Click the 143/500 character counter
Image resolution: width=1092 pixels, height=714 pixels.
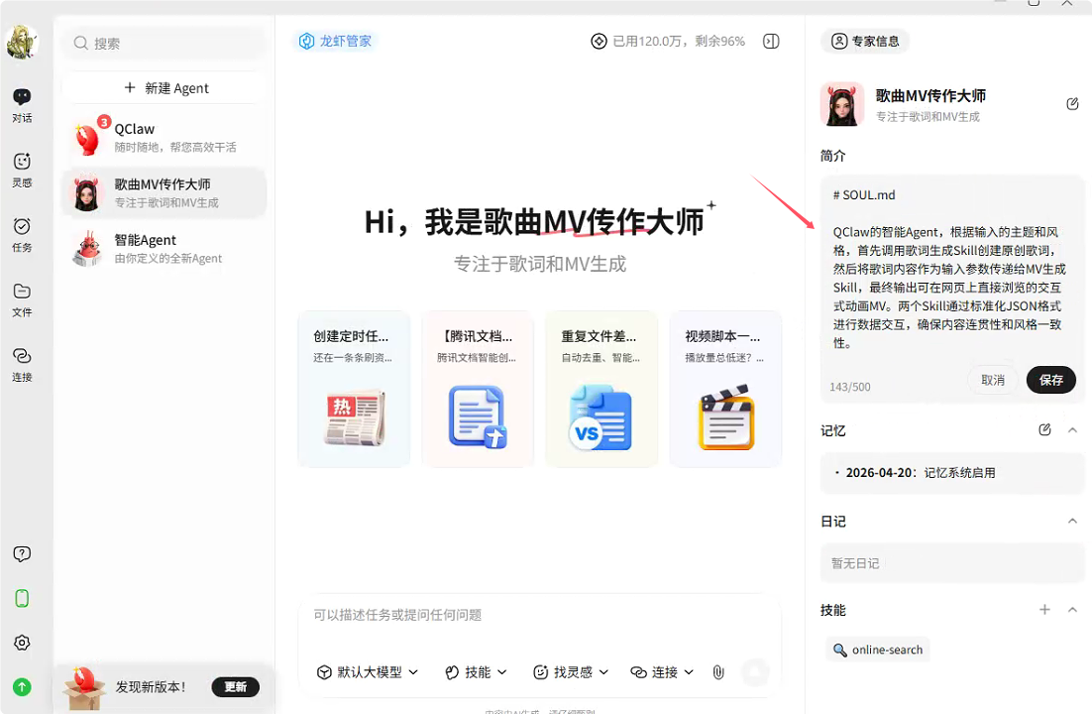tap(849, 387)
